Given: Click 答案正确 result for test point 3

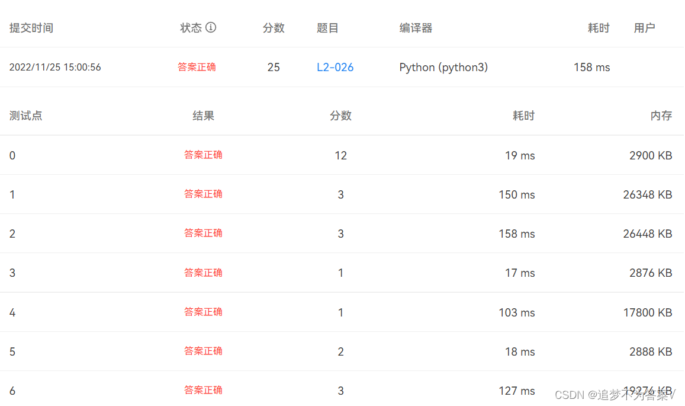Looking at the screenshot, I should point(203,273).
